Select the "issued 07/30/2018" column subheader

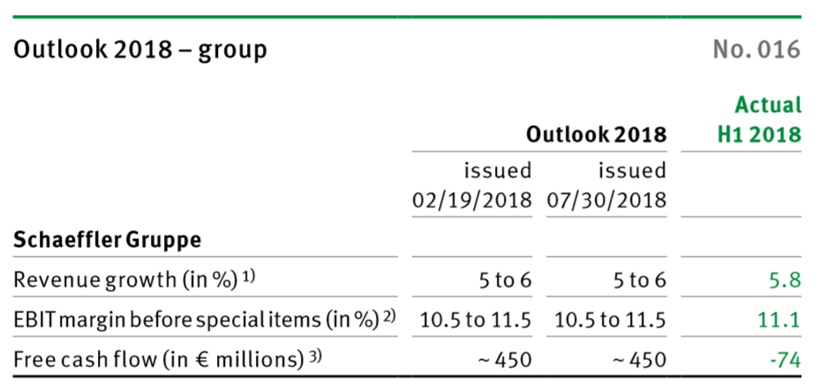pyautogui.click(x=606, y=184)
